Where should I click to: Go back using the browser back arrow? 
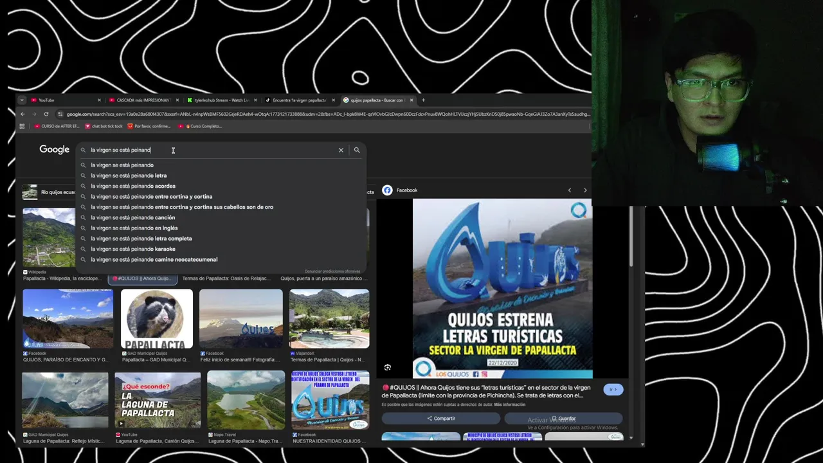coord(23,114)
